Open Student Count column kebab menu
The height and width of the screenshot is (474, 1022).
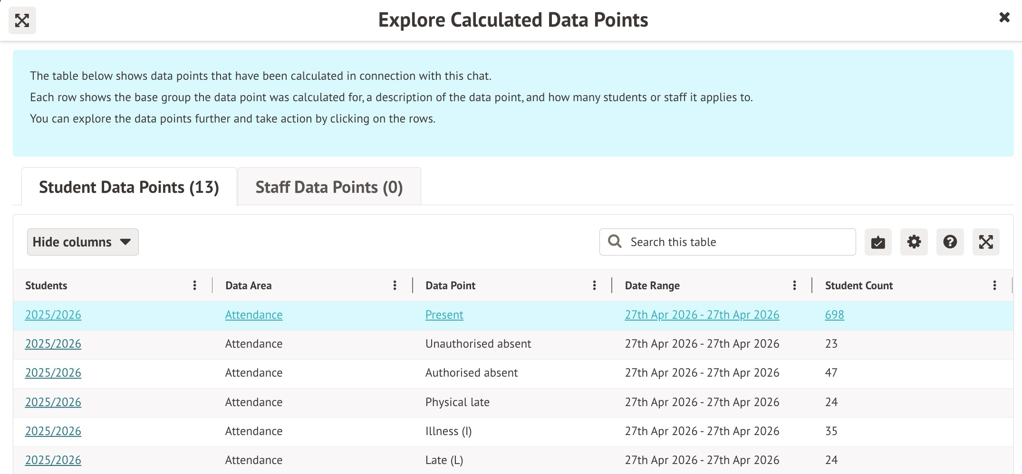point(994,285)
